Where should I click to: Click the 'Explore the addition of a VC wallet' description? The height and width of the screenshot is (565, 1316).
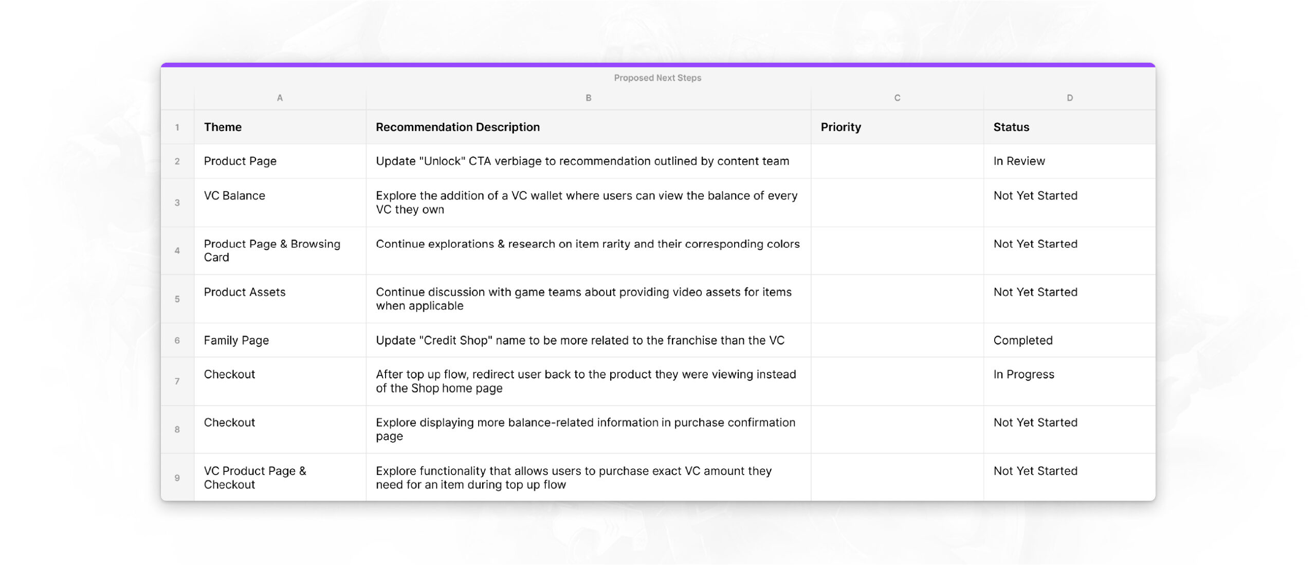(589, 203)
